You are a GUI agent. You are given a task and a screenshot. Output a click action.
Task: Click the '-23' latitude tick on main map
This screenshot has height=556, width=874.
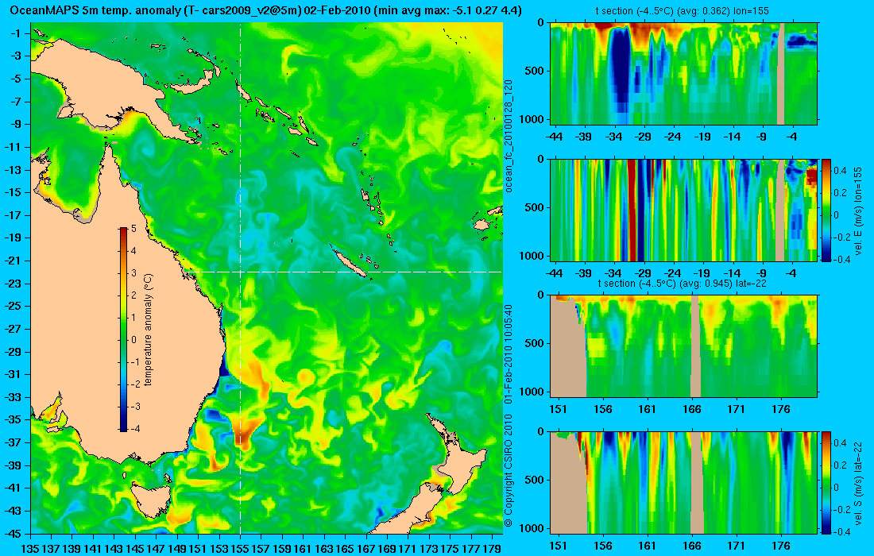pyautogui.click(x=13, y=283)
